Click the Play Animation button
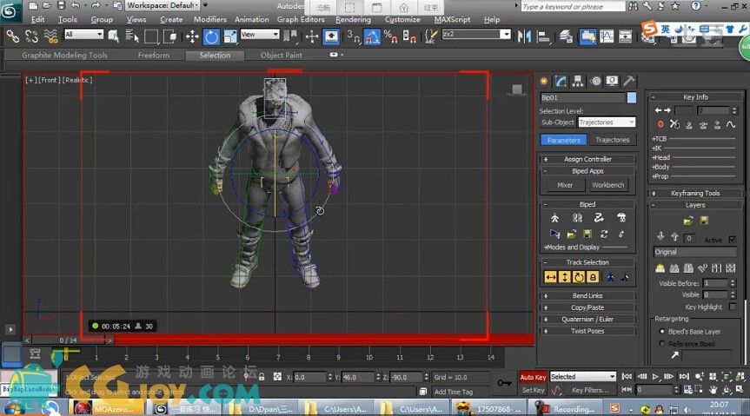This screenshot has width=750, height=416. pyautogui.click(x=656, y=377)
